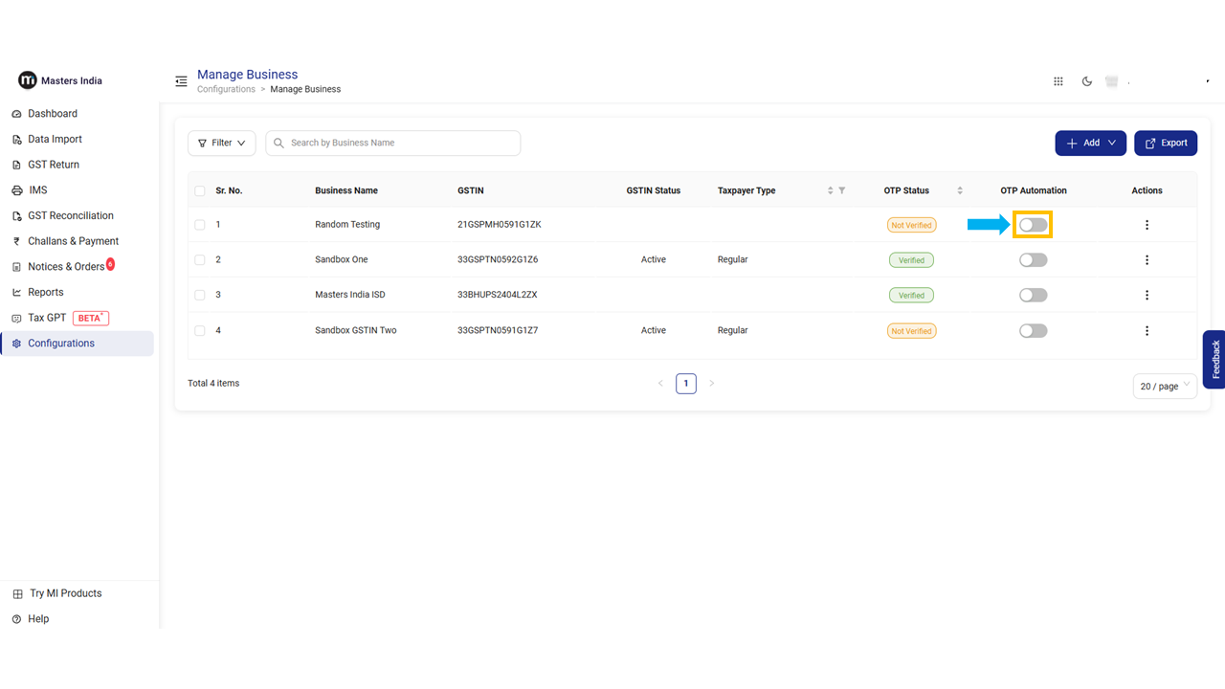
Task: Go to Notices & Orders section
Action: click(x=65, y=267)
